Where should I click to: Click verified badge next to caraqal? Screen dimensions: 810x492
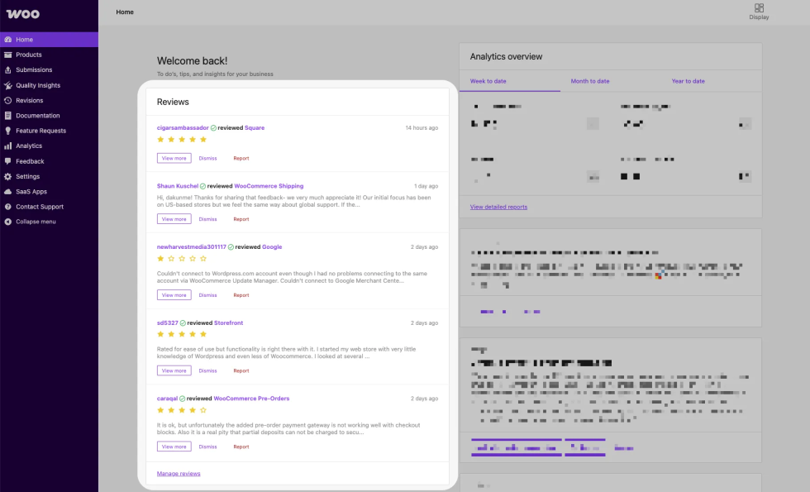tap(183, 399)
